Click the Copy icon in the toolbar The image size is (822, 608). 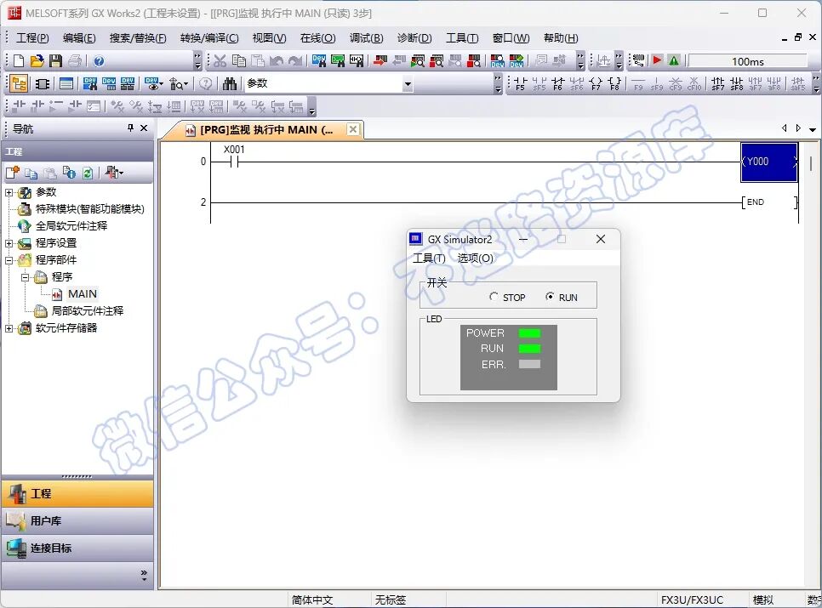tap(239, 61)
